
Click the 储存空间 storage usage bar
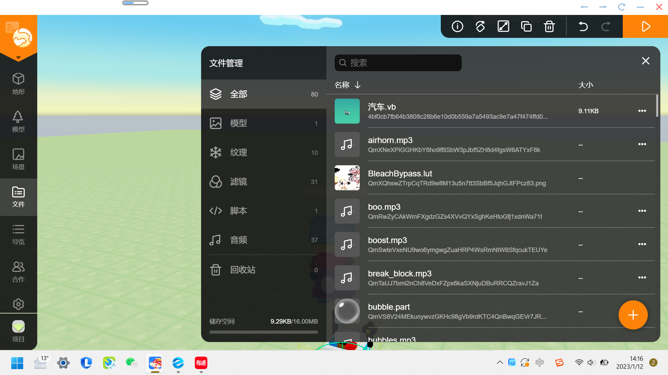(x=264, y=332)
